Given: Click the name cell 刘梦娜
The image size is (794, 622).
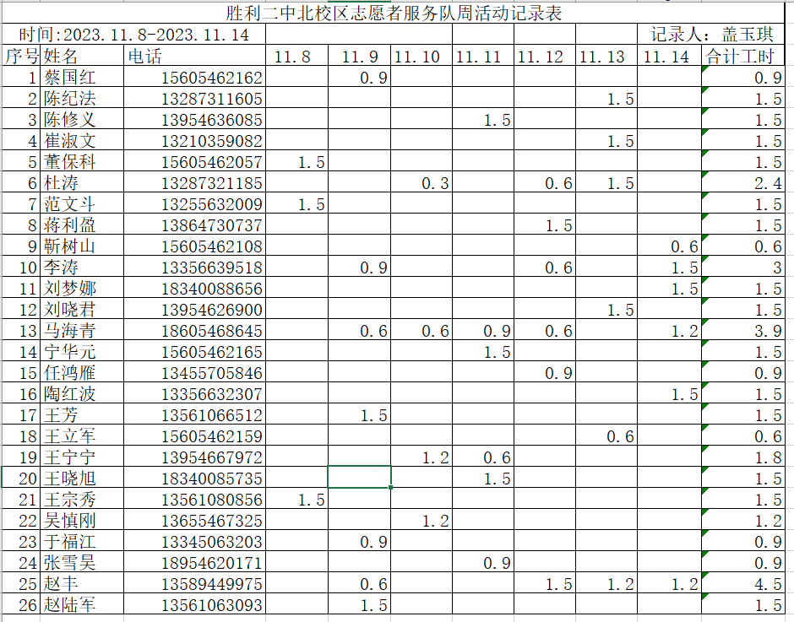Looking at the screenshot, I should pos(82,288).
